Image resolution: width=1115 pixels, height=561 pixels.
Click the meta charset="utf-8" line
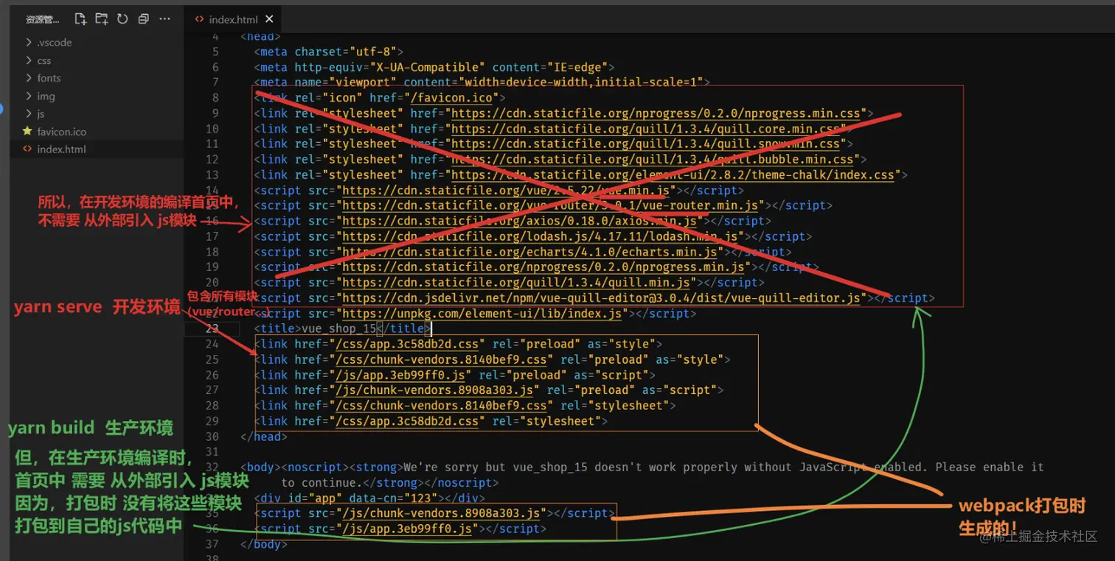tap(329, 52)
